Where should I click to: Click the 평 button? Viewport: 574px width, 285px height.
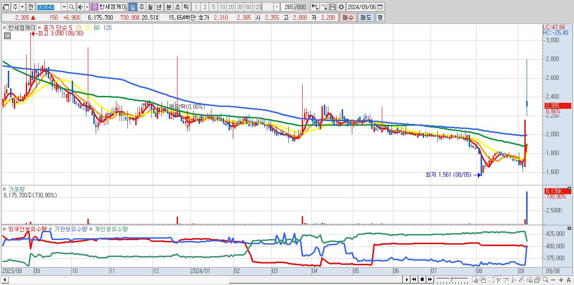[x=380, y=17]
